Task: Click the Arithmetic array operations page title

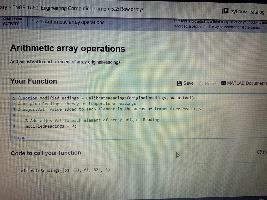Action: point(67,48)
